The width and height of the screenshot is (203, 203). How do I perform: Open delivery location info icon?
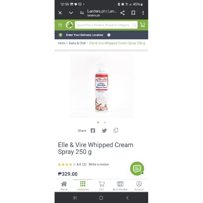(109, 35)
